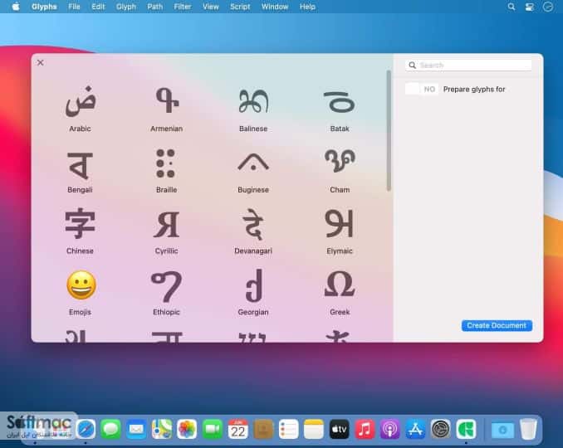Select the Arabic script glyph
Image resolution: width=563 pixels, height=448 pixels.
click(x=81, y=102)
